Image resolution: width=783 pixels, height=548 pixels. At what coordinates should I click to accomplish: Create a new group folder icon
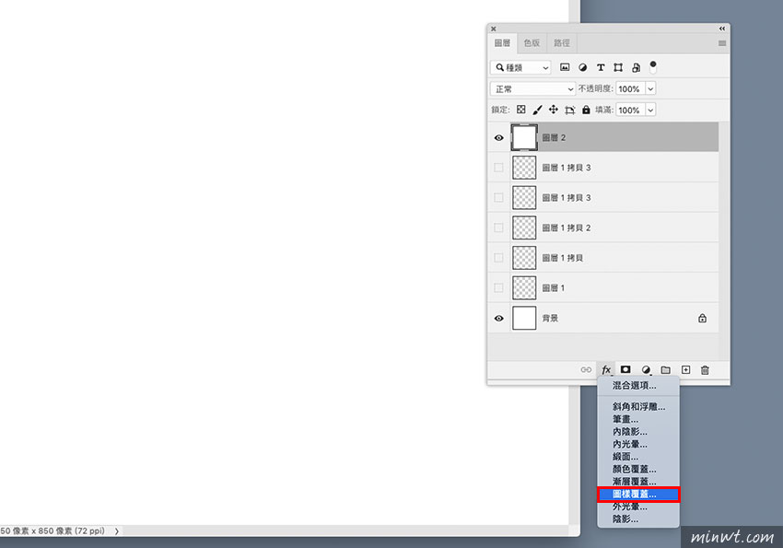pyautogui.click(x=666, y=370)
